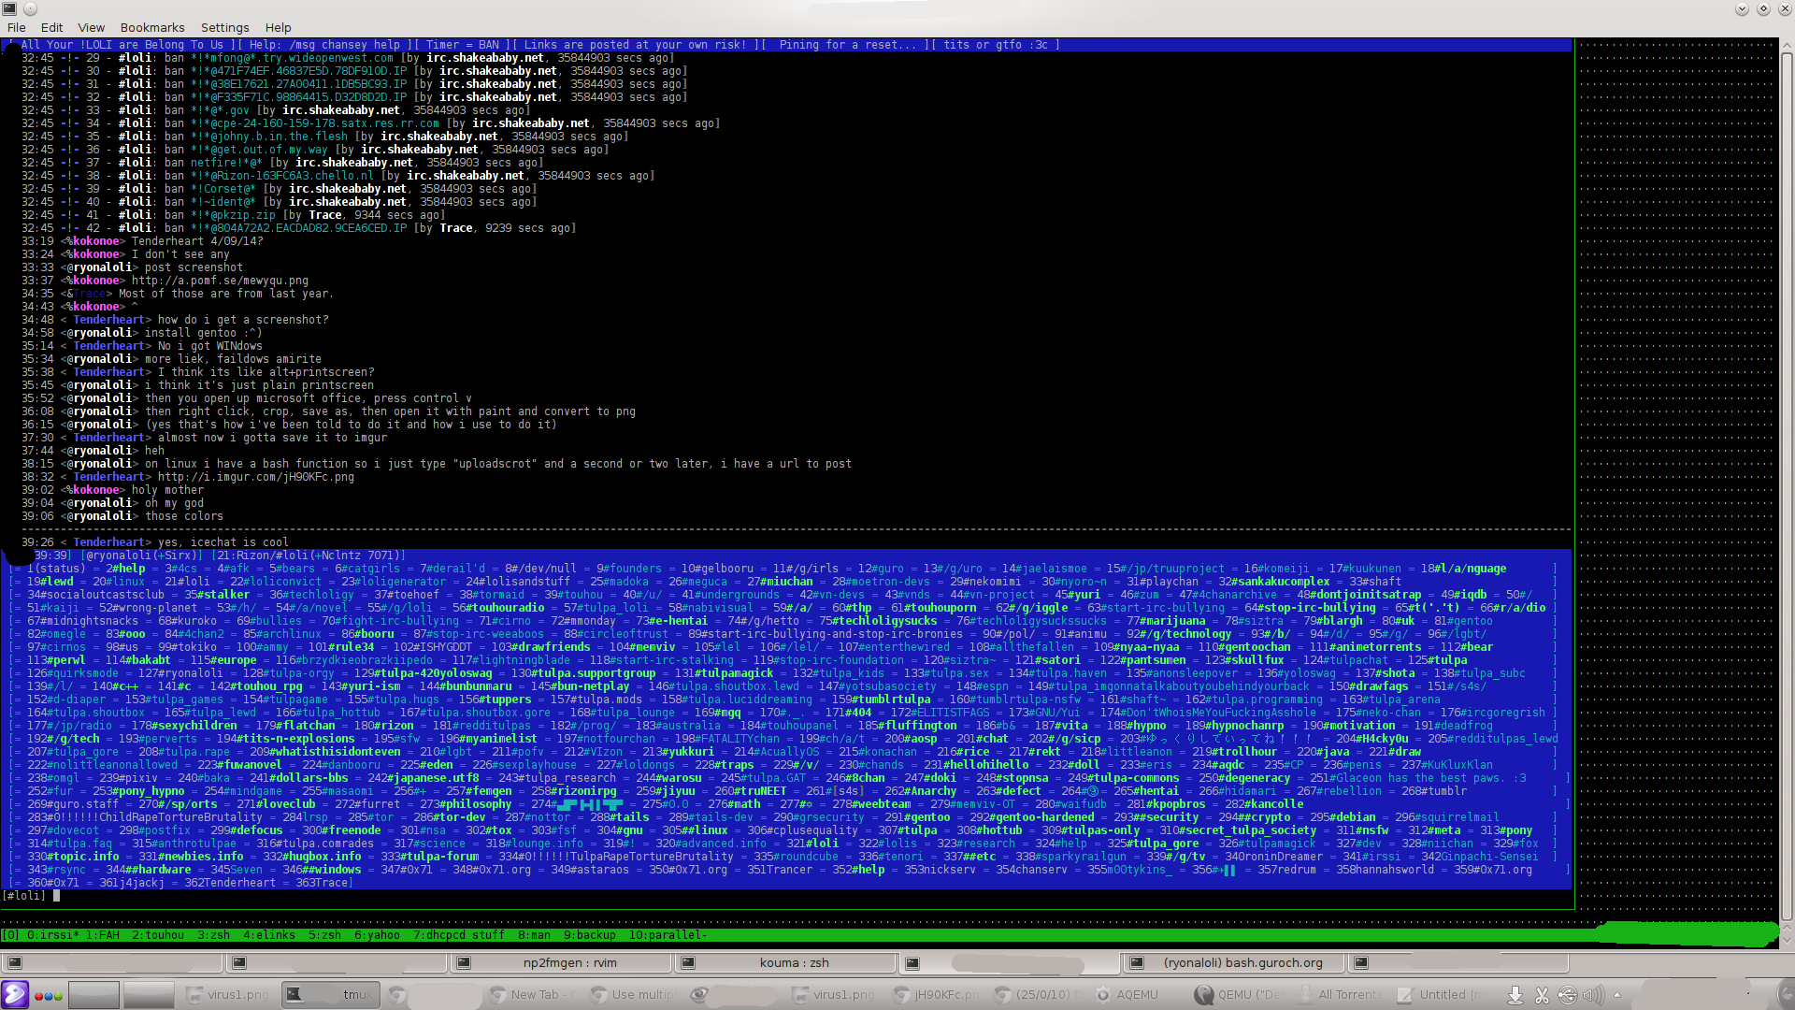Open the Bookmarks menu
Image resolution: width=1795 pixels, height=1010 pixels.
point(152,27)
